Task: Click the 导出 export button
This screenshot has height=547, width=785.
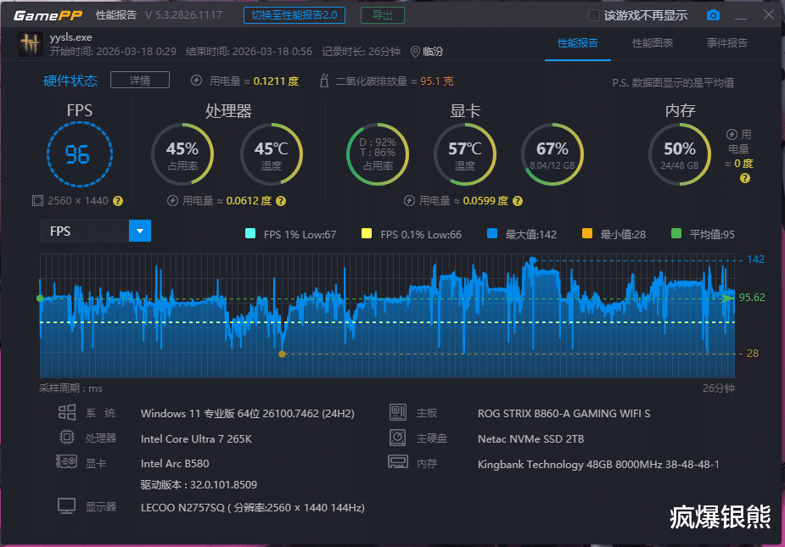Action: pyautogui.click(x=383, y=15)
